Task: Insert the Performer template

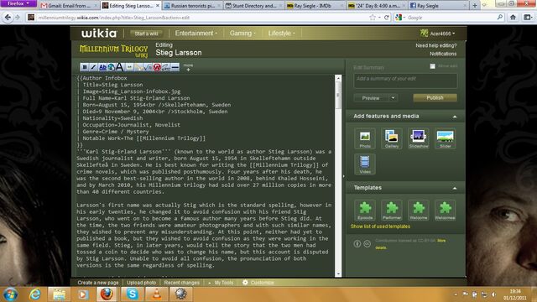Action: (392, 211)
